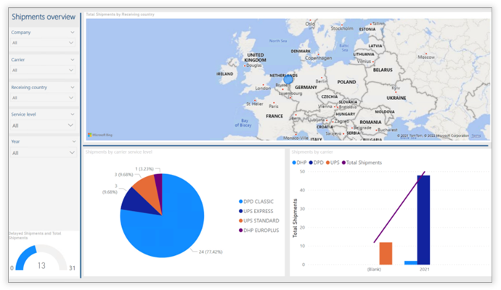
Task: Select DHP EUROPLUS legend marker in pie legend
Action: (x=240, y=231)
